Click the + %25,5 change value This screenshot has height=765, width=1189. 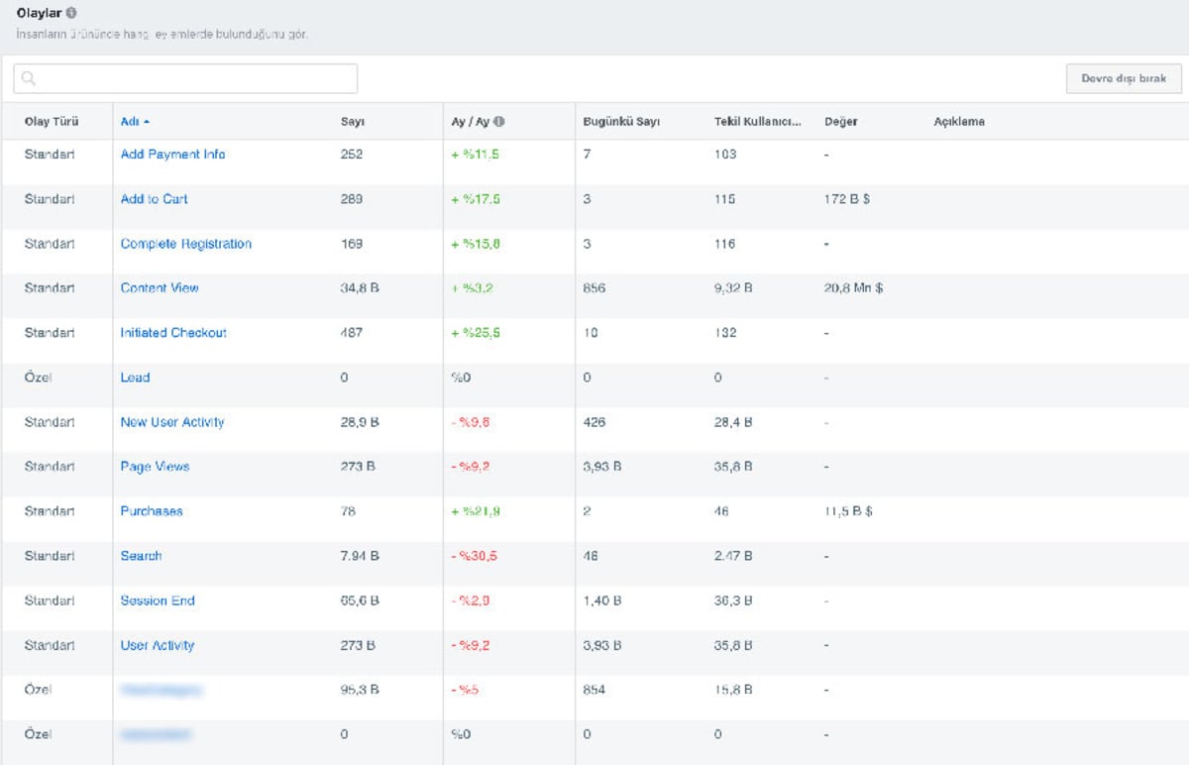pyautogui.click(x=476, y=333)
